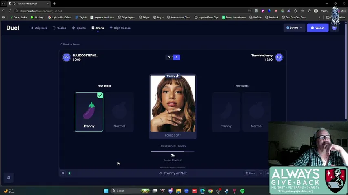Open the Originals section in Duel navigation

click(x=39, y=28)
